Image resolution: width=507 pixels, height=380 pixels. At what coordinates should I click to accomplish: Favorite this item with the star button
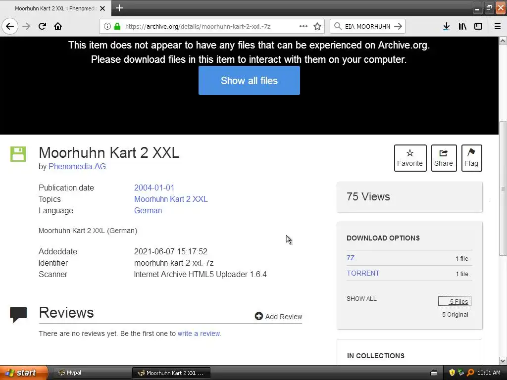[410, 158]
